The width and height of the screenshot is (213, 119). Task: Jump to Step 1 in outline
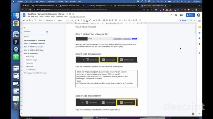[x=35, y=43]
